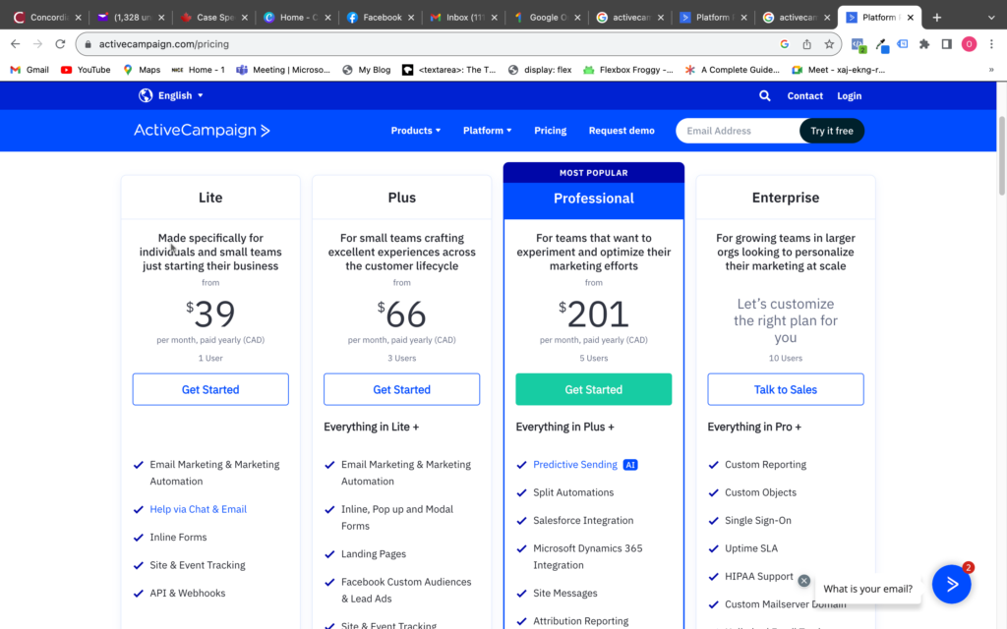Viewport: 1007px width, 629px height.
Task: Open the Predictive Sending link
Action: (x=575, y=465)
